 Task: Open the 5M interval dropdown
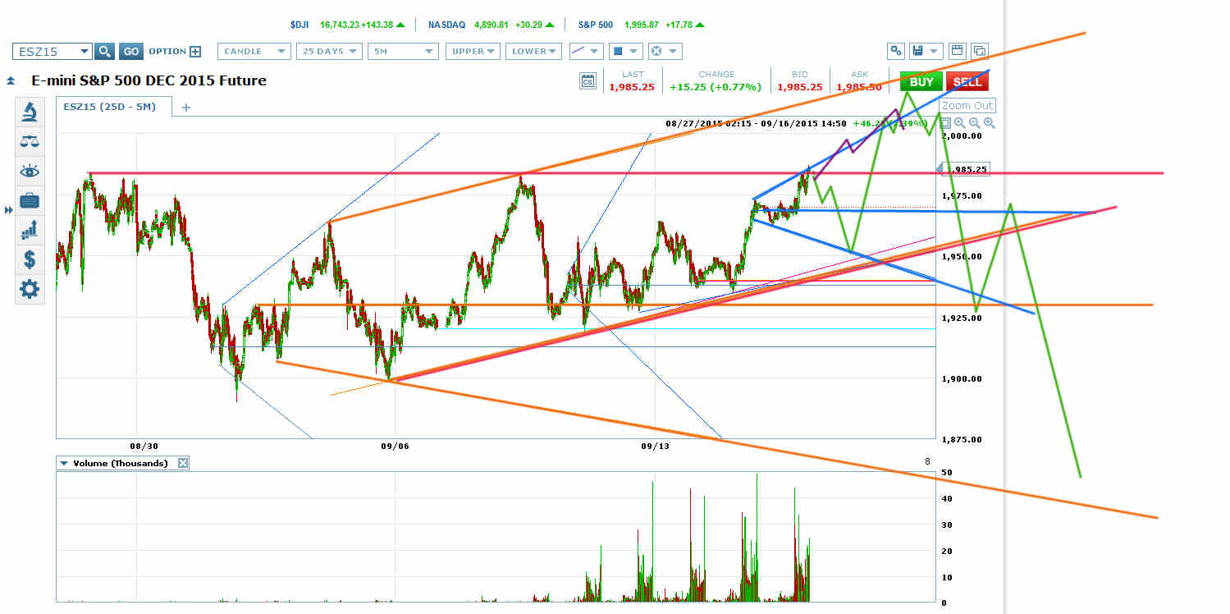click(403, 51)
